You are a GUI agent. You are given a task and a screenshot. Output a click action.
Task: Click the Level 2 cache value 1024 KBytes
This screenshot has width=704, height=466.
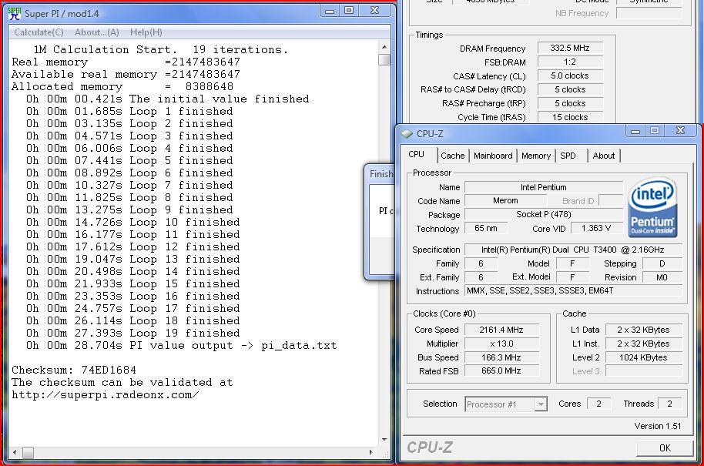[643, 358]
